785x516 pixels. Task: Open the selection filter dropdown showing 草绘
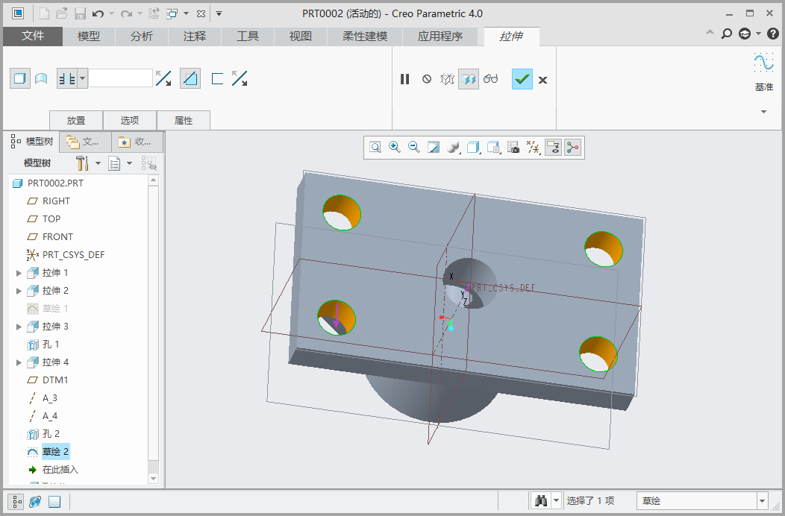tap(701, 501)
